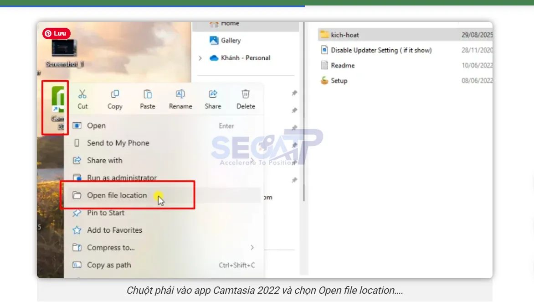Click the Delete icon in context menu
The image size is (534, 302).
[245, 94]
